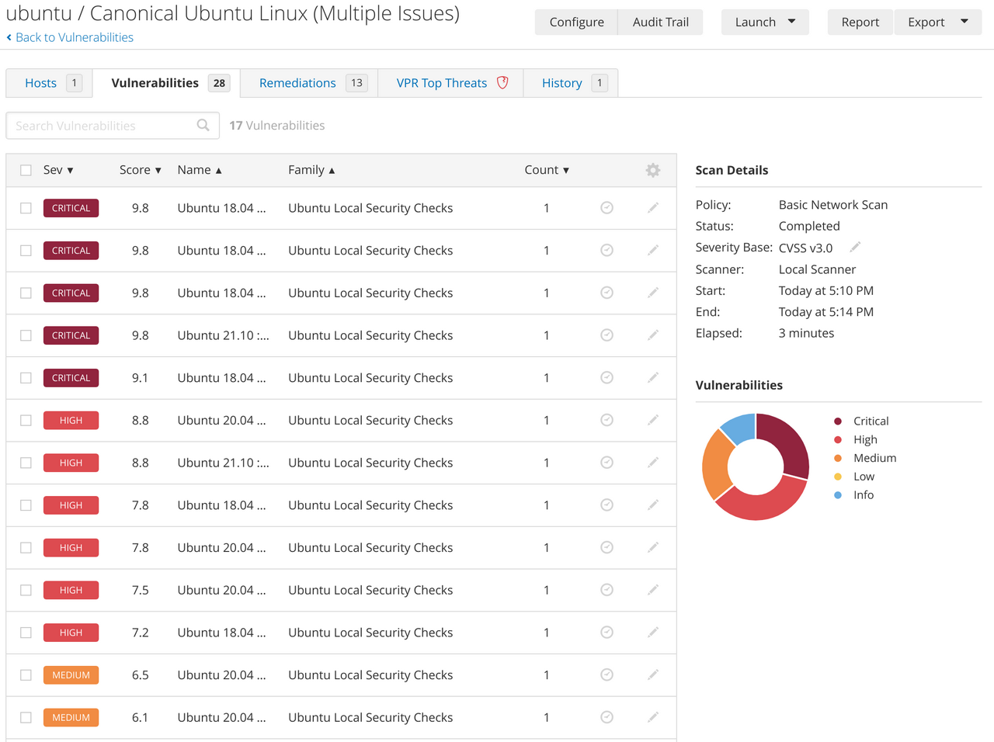The width and height of the screenshot is (994, 742).
Task: Click the checkmark circle on the 9.1 critical row
Action: 606,378
